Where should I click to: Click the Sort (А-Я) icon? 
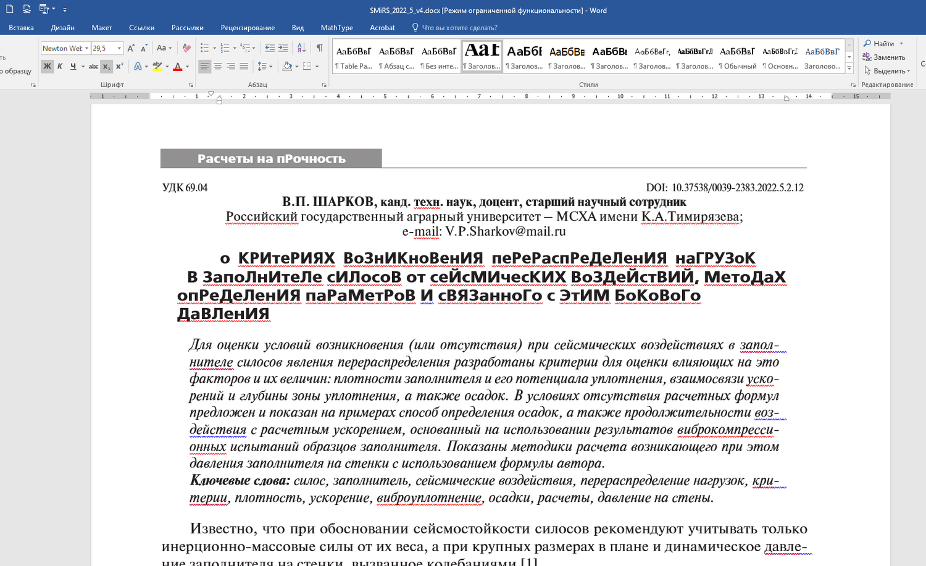coord(301,48)
